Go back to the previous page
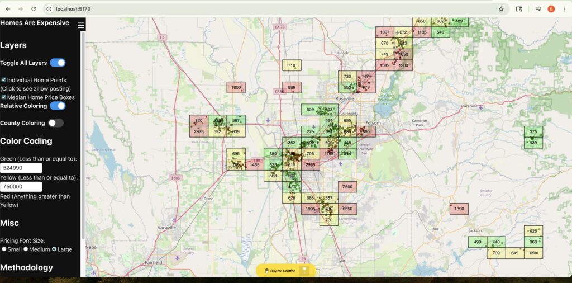Screen dimensions: 572x283 (x=8, y=9)
